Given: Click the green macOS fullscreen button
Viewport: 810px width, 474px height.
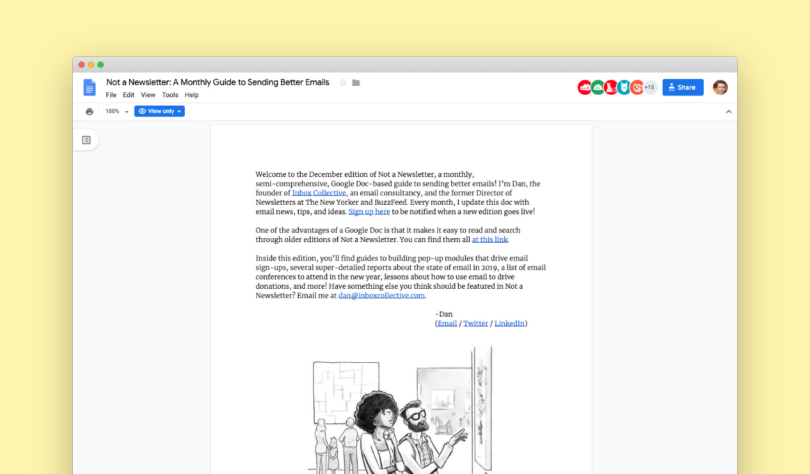Looking at the screenshot, I should (x=101, y=64).
